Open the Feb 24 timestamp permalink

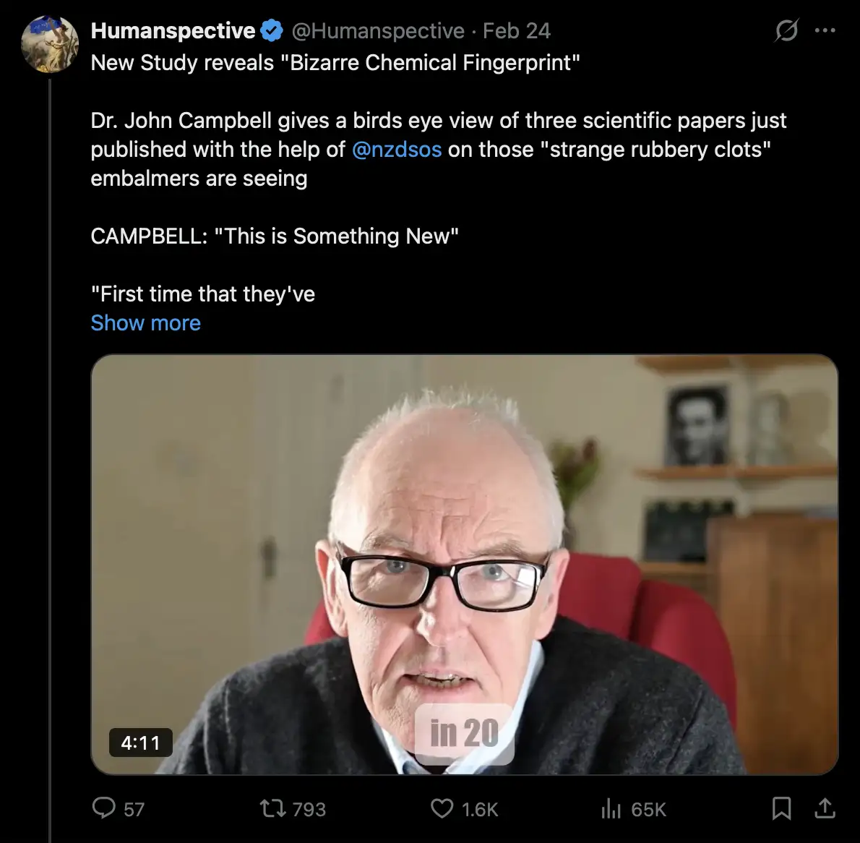517,31
